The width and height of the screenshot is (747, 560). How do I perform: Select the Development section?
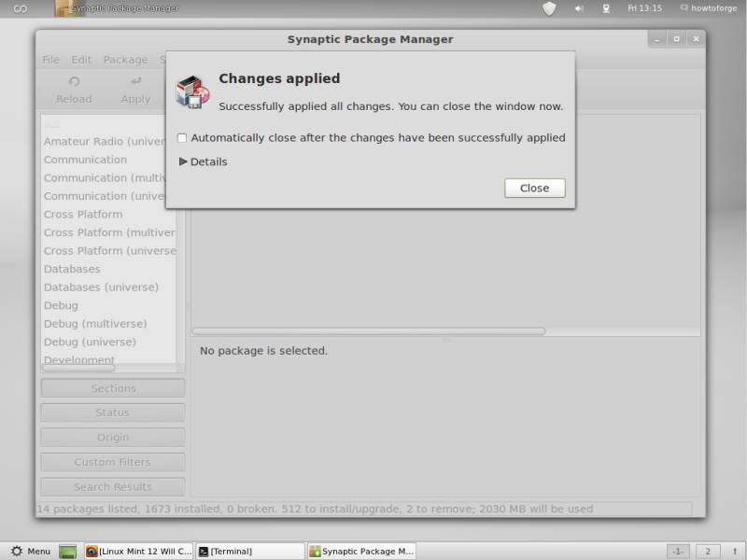coord(79,359)
